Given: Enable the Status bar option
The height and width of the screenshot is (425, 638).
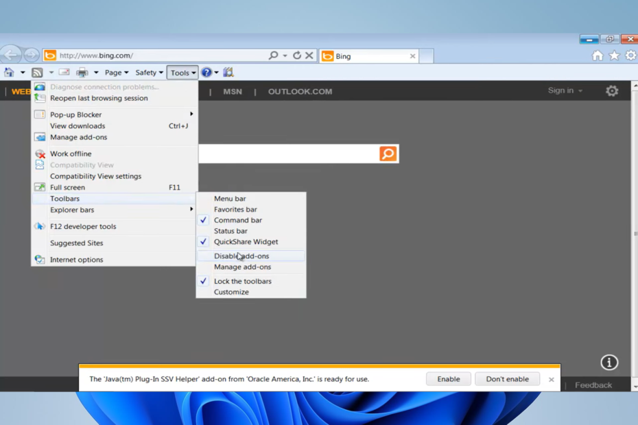Looking at the screenshot, I should click(230, 231).
